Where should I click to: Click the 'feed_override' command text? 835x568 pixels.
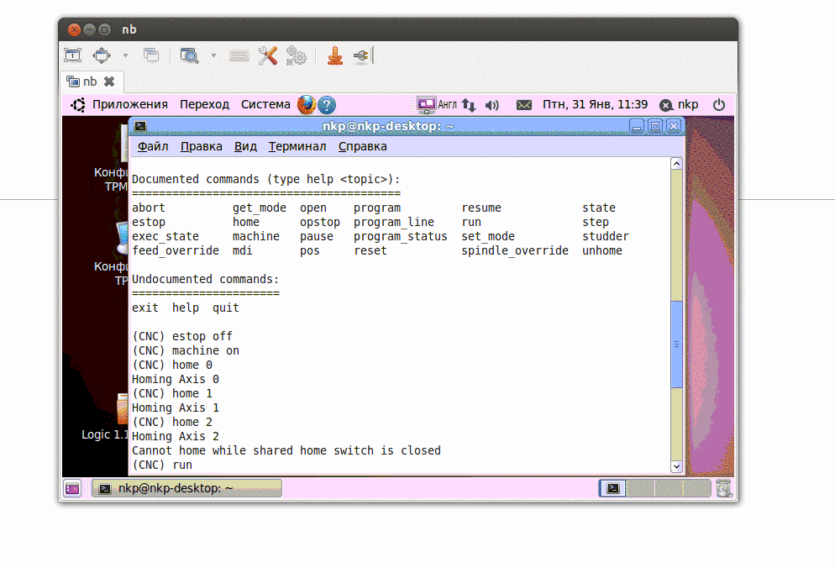(176, 251)
